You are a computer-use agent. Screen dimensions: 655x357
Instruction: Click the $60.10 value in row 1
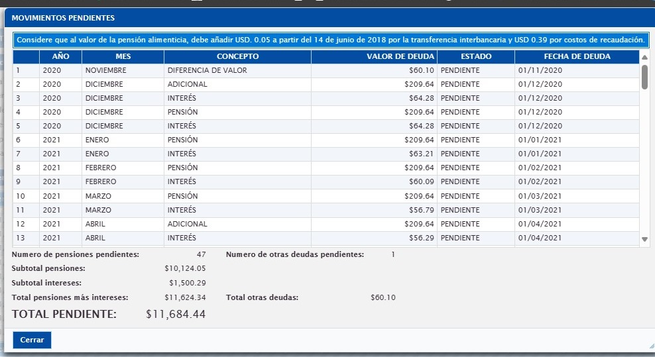point(422,70)
